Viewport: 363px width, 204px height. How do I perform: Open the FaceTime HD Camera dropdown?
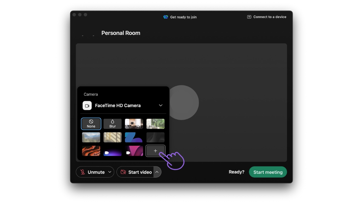(x=161, y=105)
